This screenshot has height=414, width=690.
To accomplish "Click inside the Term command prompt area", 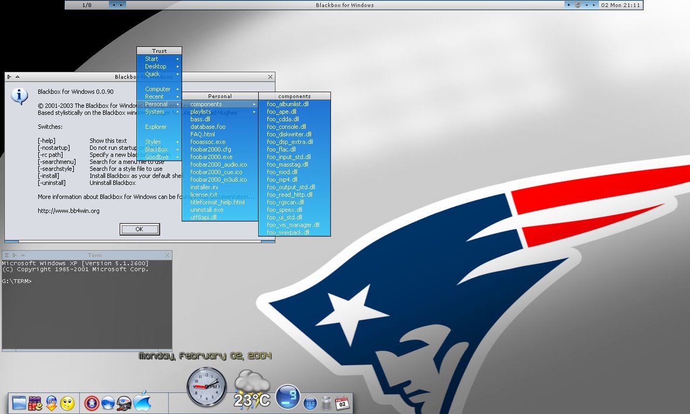I will pos(87,305).
